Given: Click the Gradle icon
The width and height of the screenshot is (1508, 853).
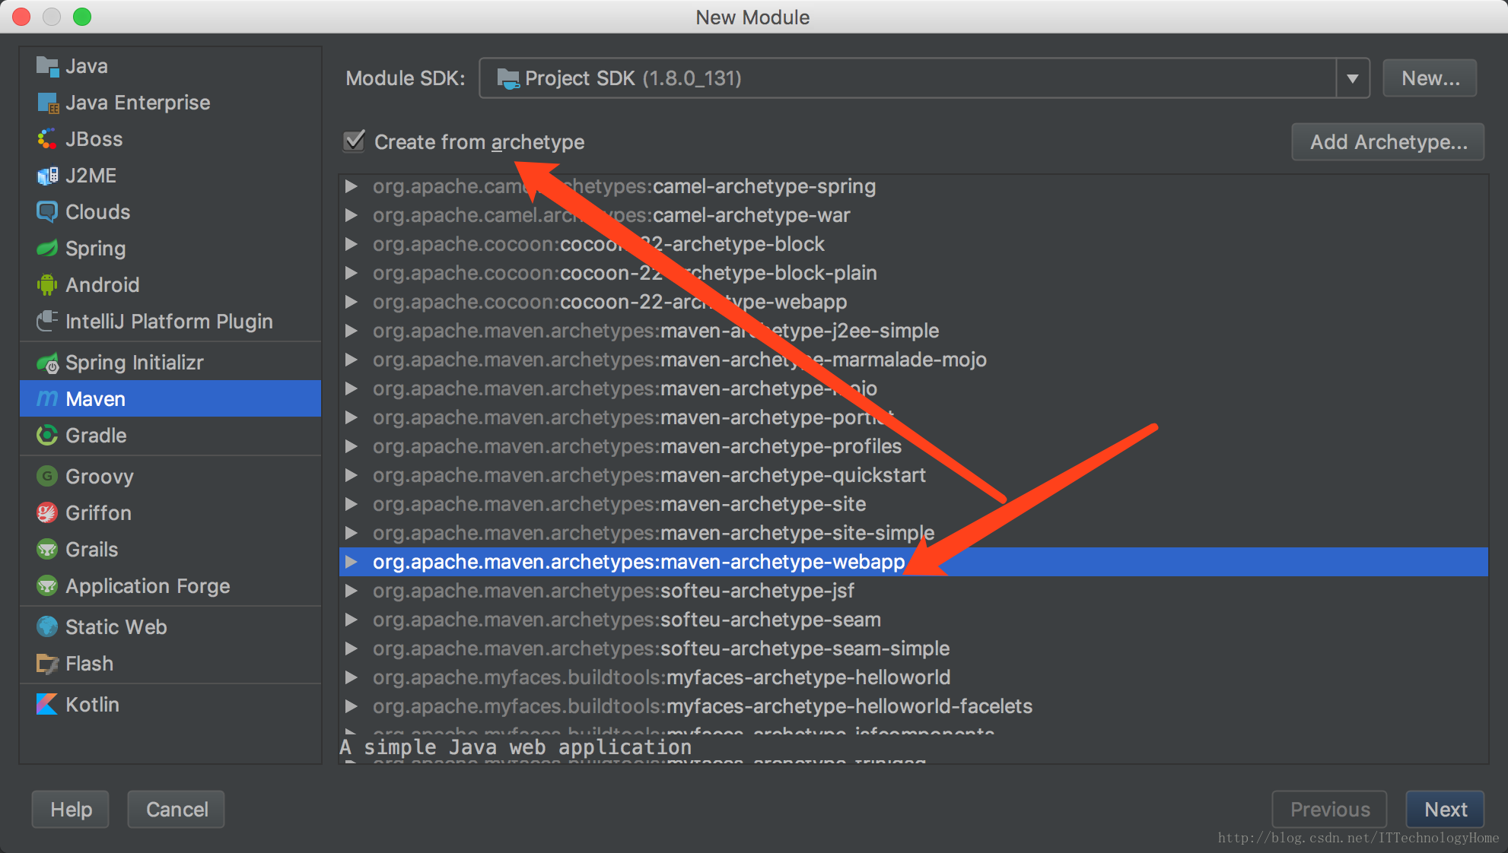Looking at the screenshot, I should click(x=47, y=436).
